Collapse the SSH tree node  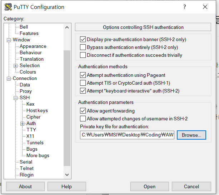[15, 98]
